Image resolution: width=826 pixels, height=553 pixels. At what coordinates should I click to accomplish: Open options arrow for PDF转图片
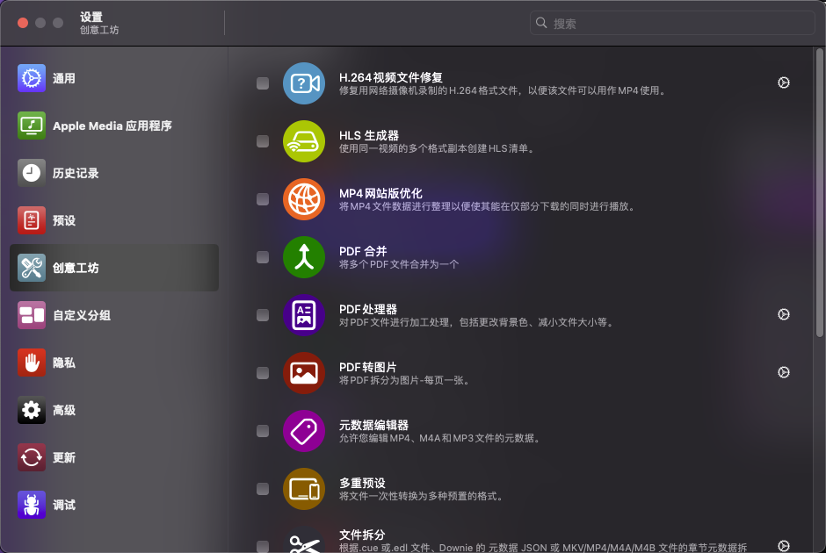783,372
